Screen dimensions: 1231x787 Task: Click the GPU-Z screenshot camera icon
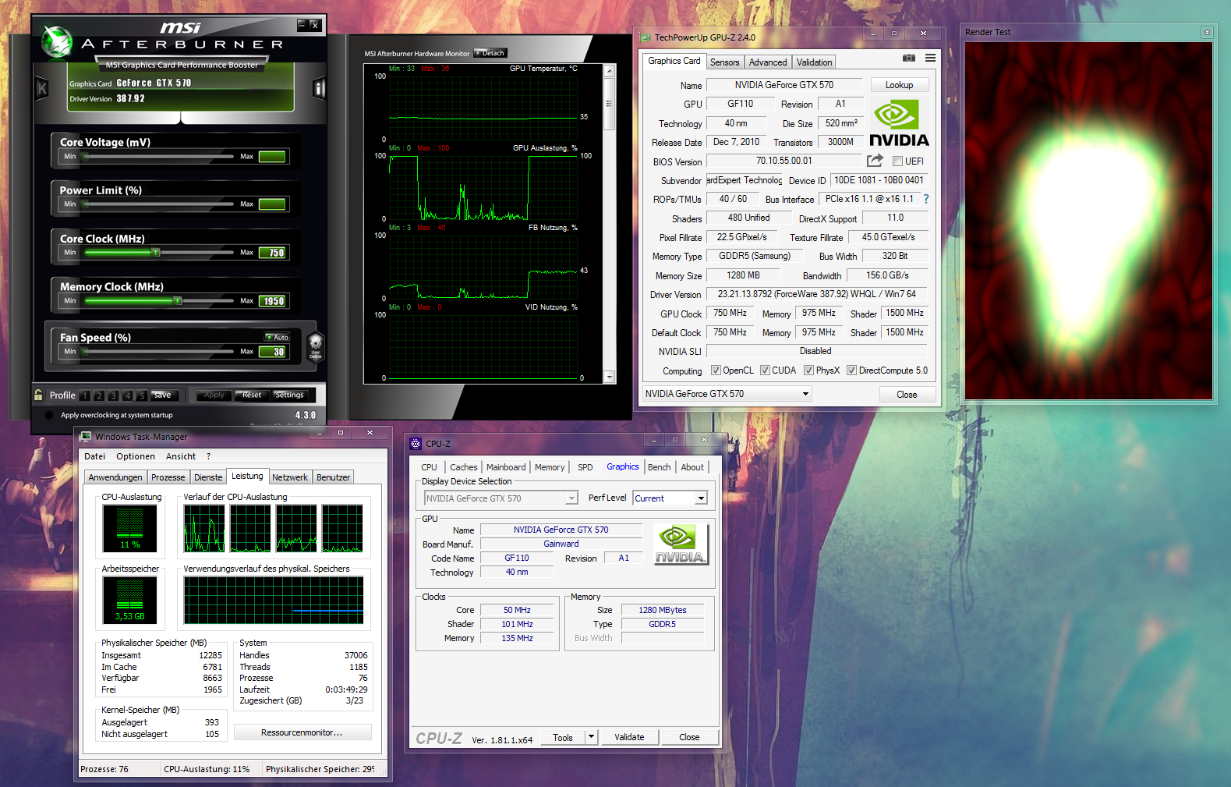pyautogui.click(x=909, y=58)
